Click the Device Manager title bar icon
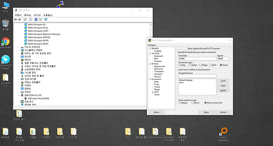 pyautogui.click(x=16, y=11)
